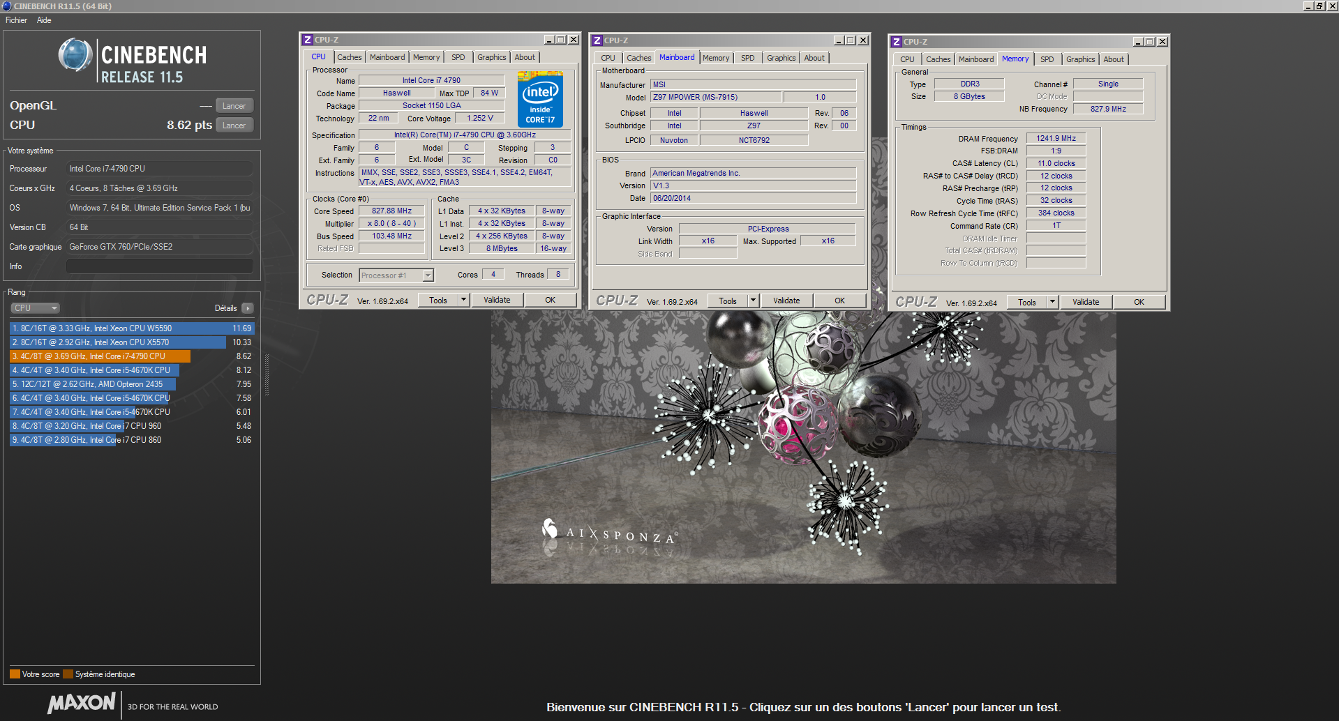Click Validate in the first CPU-Z window

497,300
